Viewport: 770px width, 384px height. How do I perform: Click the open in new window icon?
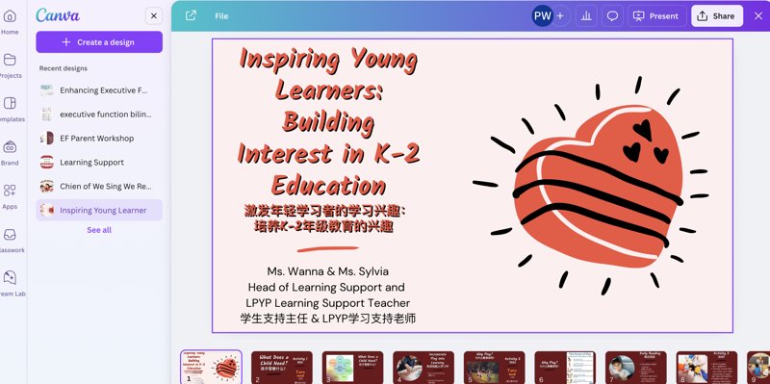(191, 15)
